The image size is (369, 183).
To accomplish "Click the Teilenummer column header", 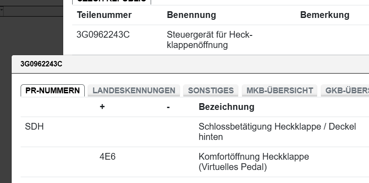I will [104, 15].
